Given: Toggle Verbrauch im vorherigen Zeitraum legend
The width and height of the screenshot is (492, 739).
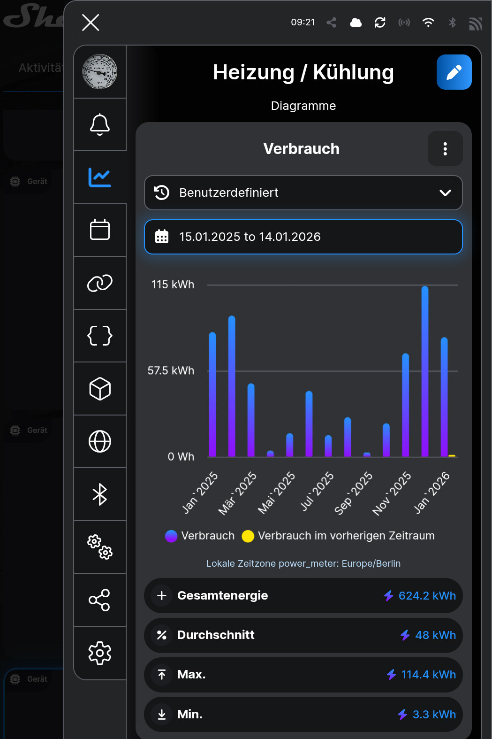Looking at the screenshot, I should coord(338,536).
